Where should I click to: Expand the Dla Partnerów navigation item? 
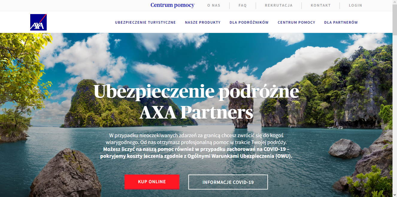(x=341, y=22)
